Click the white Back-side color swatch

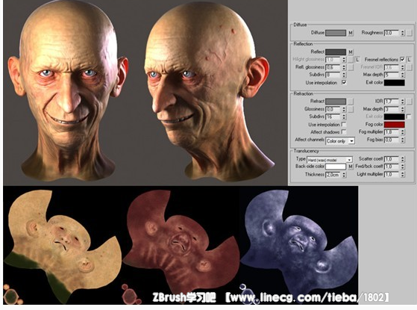pyautogui.click(x=336, y=167)
